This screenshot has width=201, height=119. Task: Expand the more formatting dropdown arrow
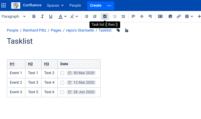[77, 17]
